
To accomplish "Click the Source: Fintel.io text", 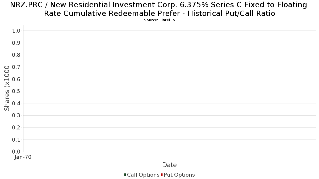I will [159, 20].
